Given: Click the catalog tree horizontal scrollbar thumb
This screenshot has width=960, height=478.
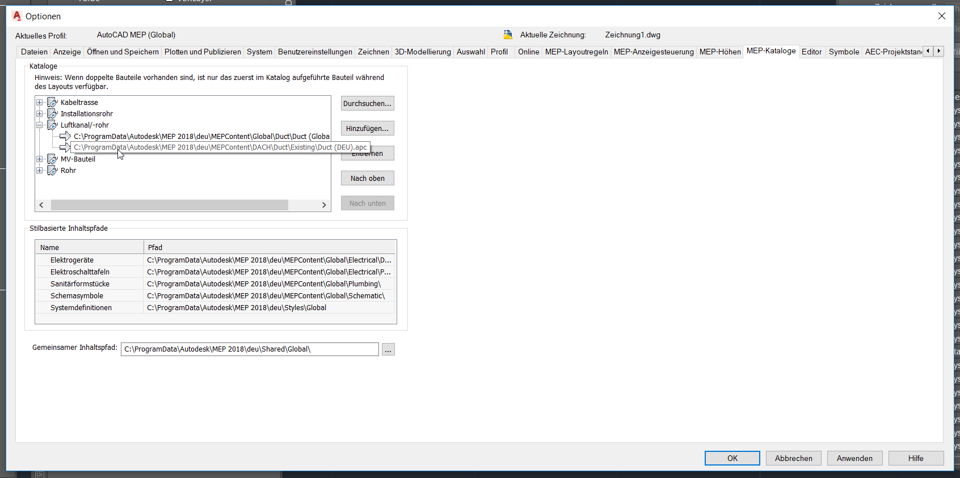Looking at the screenshot, I should click(x=169, y=205).
